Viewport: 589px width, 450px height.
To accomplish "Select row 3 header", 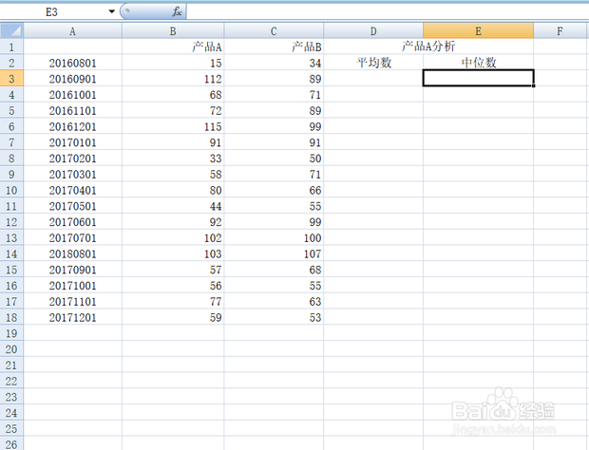I will pyautogui.click(x=11, y=79).
